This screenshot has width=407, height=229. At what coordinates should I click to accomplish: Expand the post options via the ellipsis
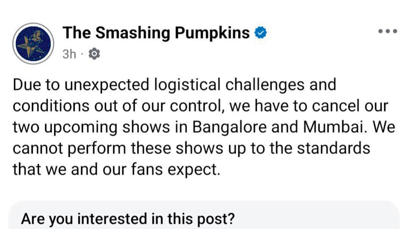pos(387,31)
